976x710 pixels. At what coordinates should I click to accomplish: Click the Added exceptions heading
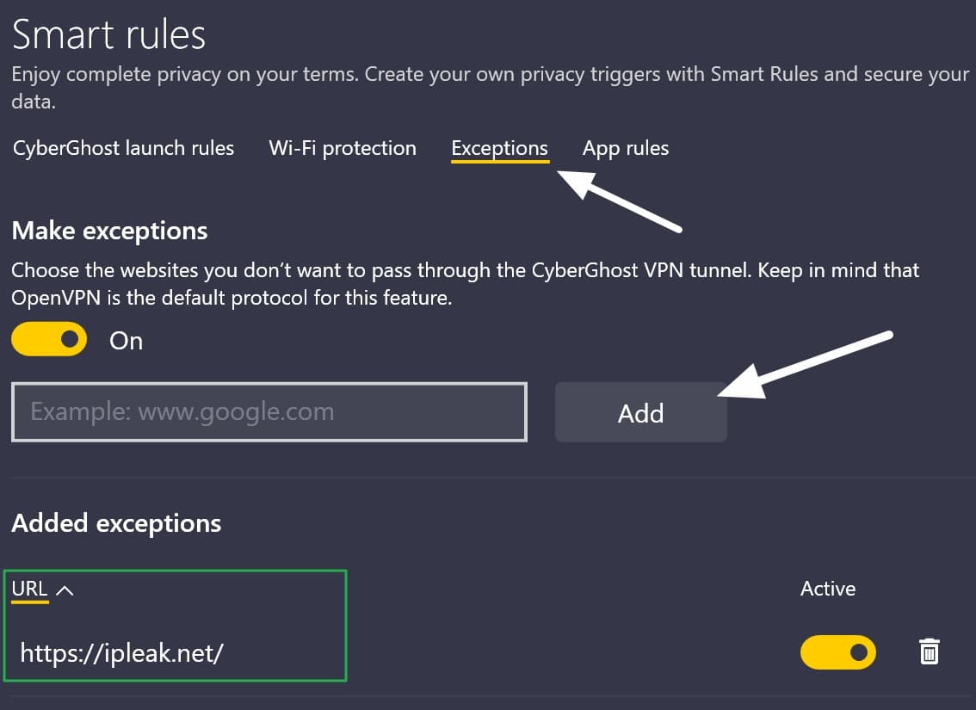[x=116, y=523]
